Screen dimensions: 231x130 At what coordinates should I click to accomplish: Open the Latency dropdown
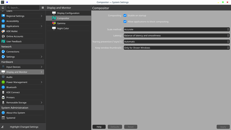click(177, 36)
